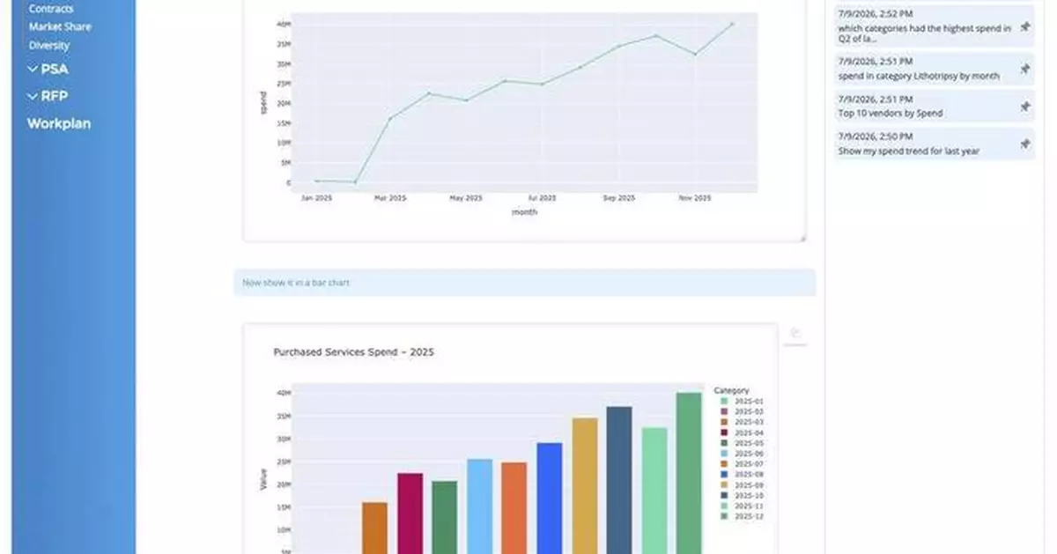Click the light blue bar for 2025-06

480,506
